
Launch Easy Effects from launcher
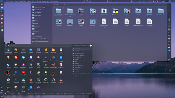click(x=61, y=59)
